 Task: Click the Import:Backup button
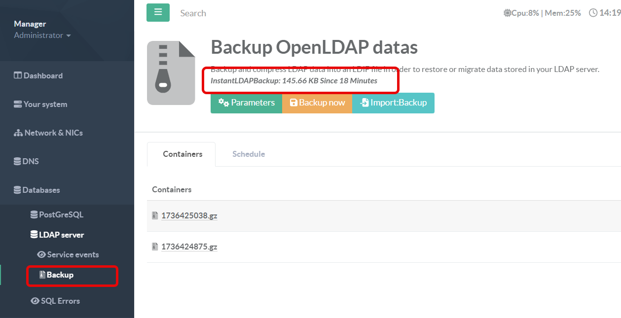pos(393,103)
